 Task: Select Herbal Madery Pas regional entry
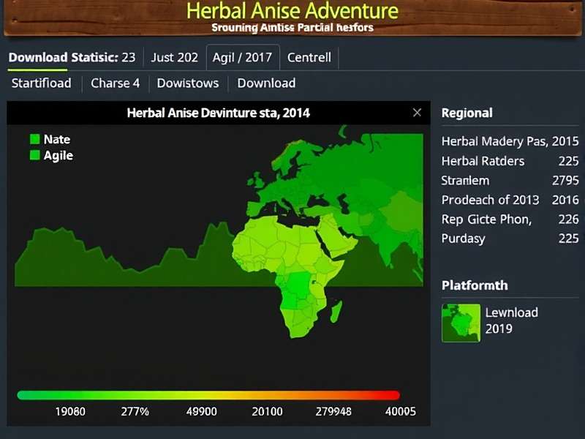(510, 141)
